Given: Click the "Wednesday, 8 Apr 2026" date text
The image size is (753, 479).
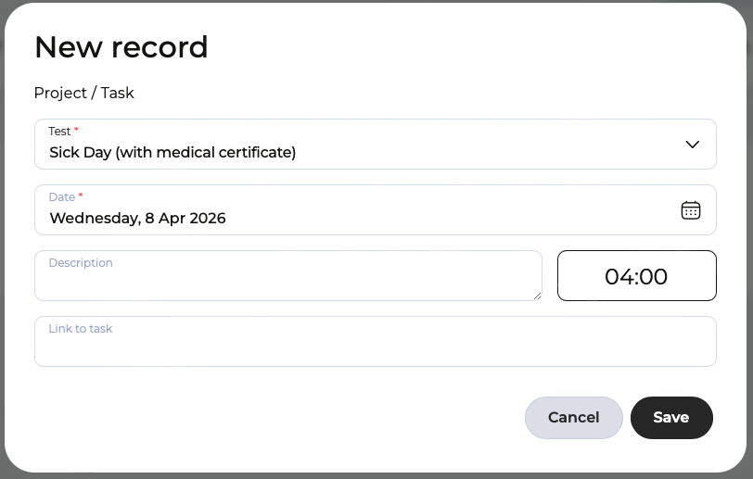Looking at the screenshot, I should click(137, 219).
